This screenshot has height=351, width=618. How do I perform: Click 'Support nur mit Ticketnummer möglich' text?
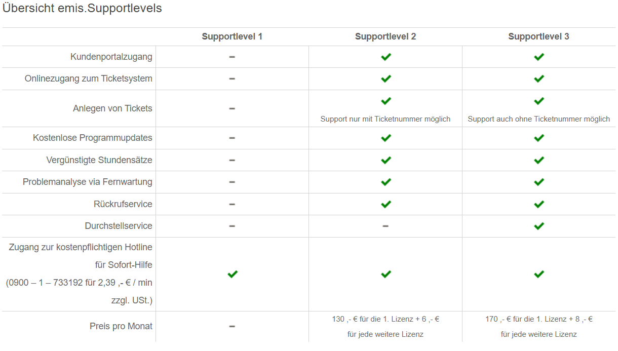[385, 119]
